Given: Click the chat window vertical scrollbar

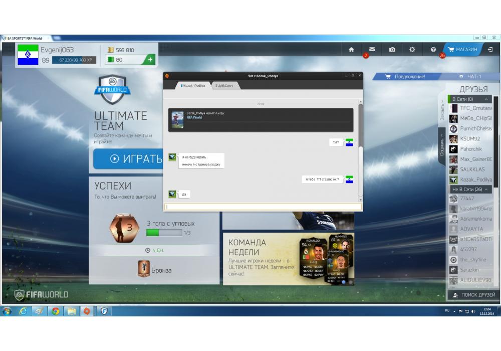Looking at the screenshot, I should click(361, 150).
